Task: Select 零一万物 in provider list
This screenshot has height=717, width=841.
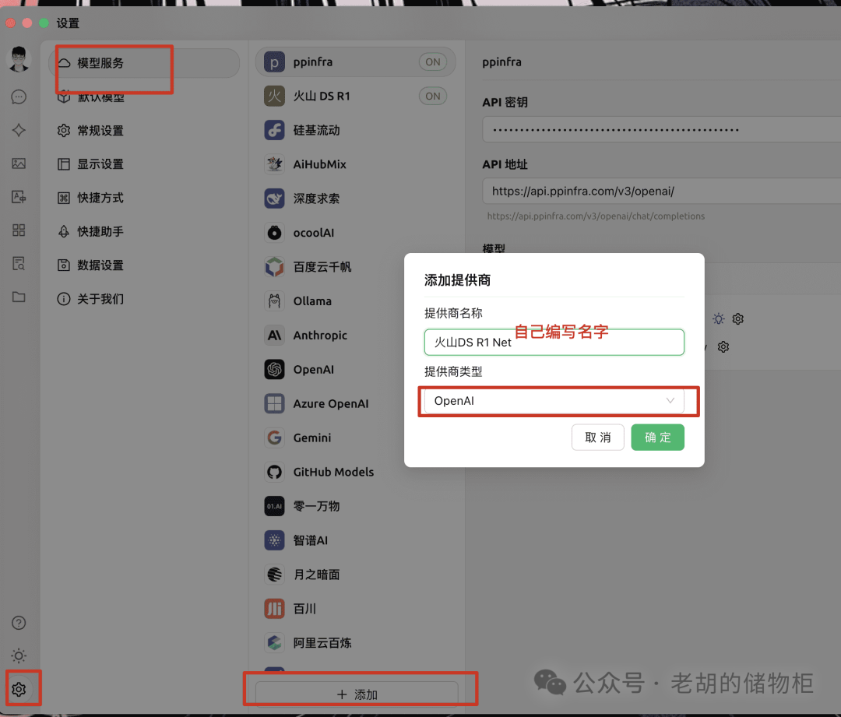Action: [356, 506]
